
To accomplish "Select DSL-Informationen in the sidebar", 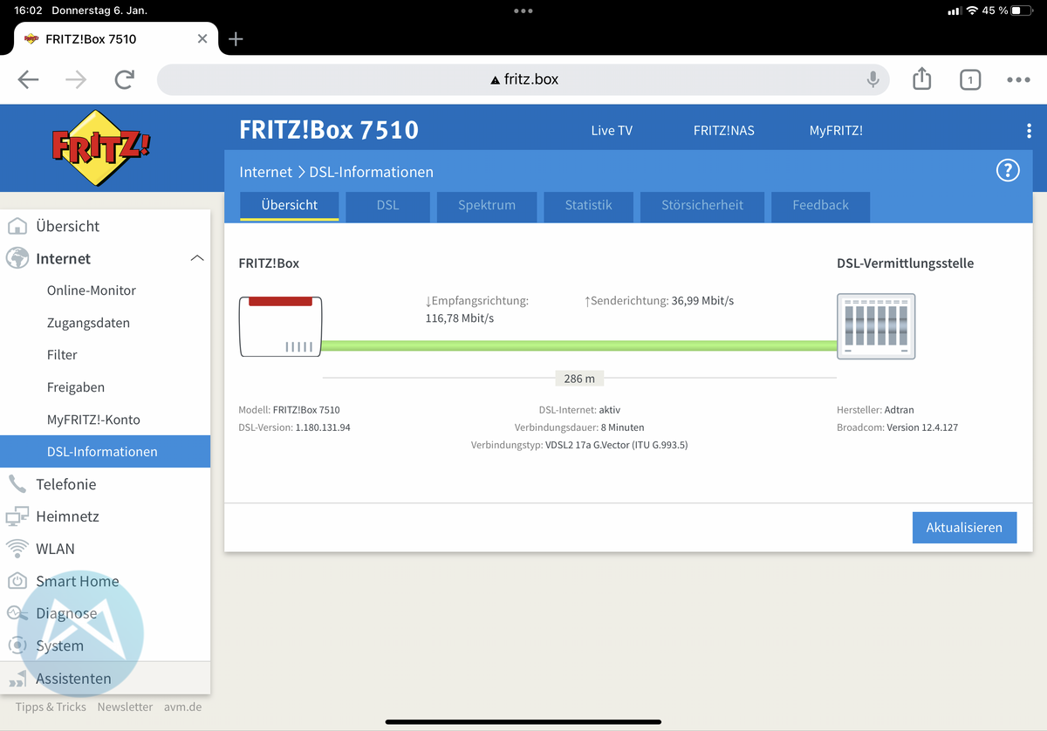I will (105, 452).
